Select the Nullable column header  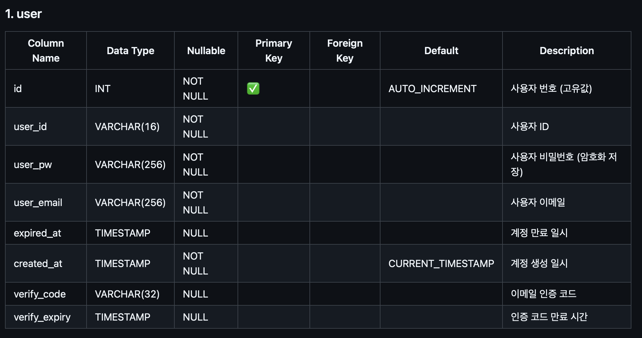click(206, 51)
